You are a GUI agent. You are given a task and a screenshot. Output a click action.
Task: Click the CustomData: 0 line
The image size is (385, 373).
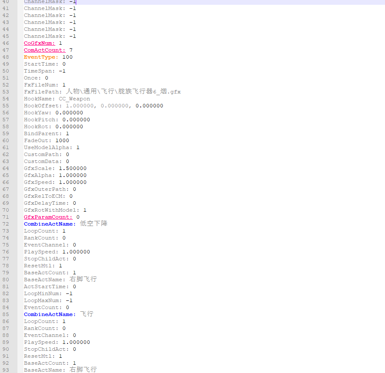point(47,161)
